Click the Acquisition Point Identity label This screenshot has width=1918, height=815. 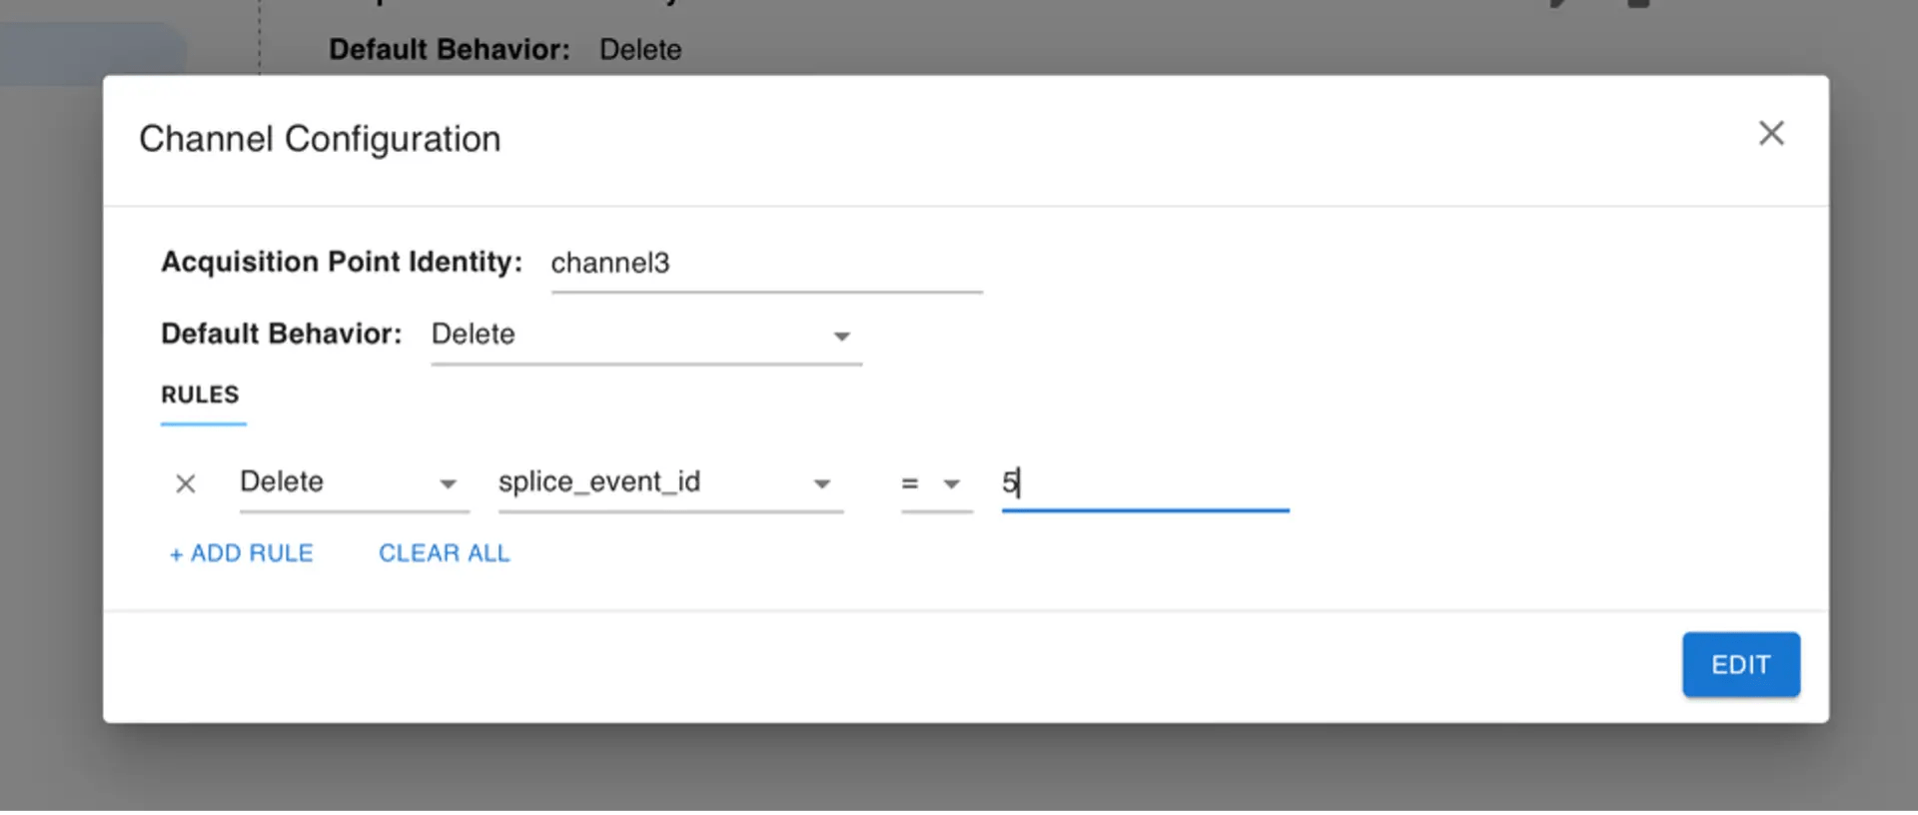[342, 262]
